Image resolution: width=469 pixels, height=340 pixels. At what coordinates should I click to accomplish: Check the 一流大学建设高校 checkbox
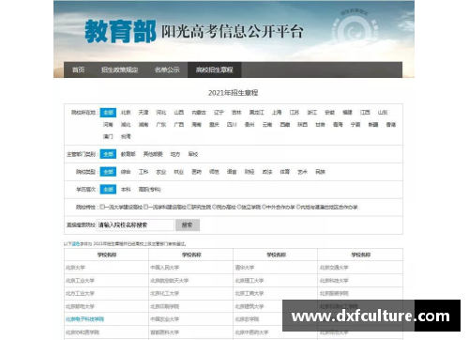coord(102,207)
